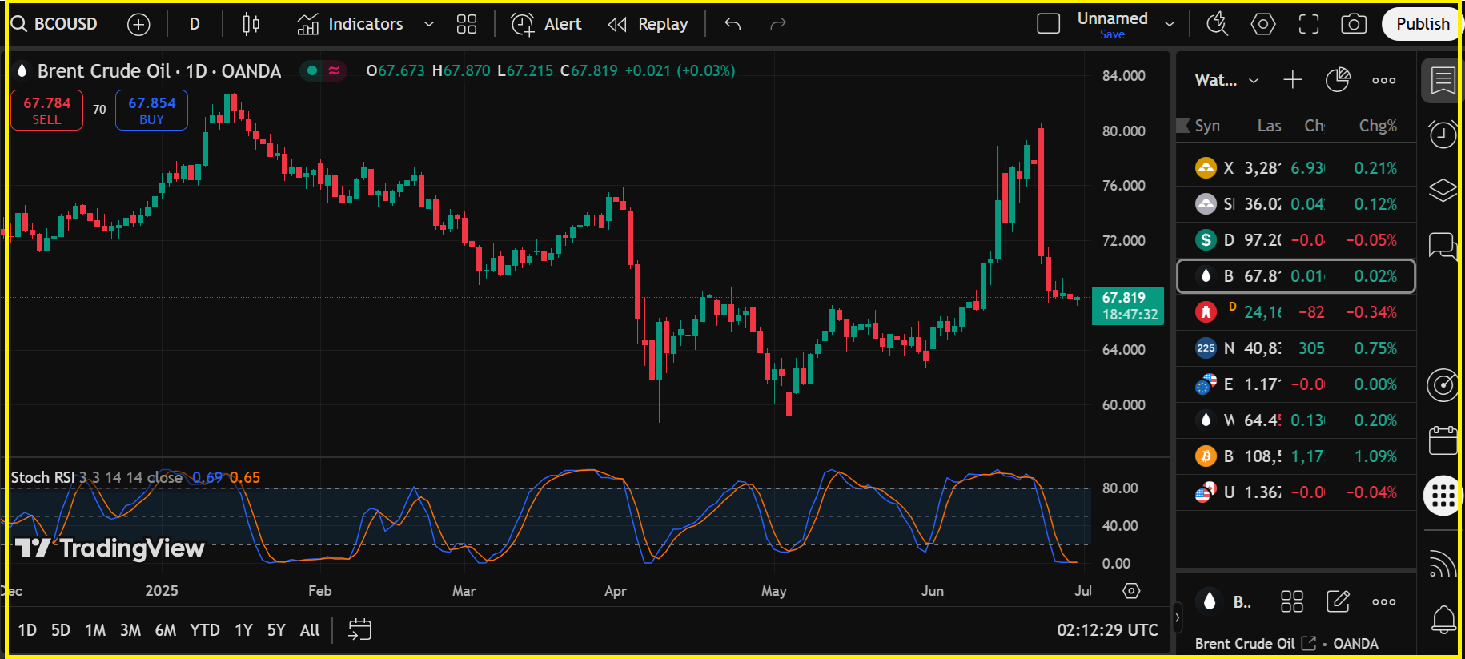Screen dimensions: 1465x659
Task: Click the undo arrow
Action: coord(732,24)
